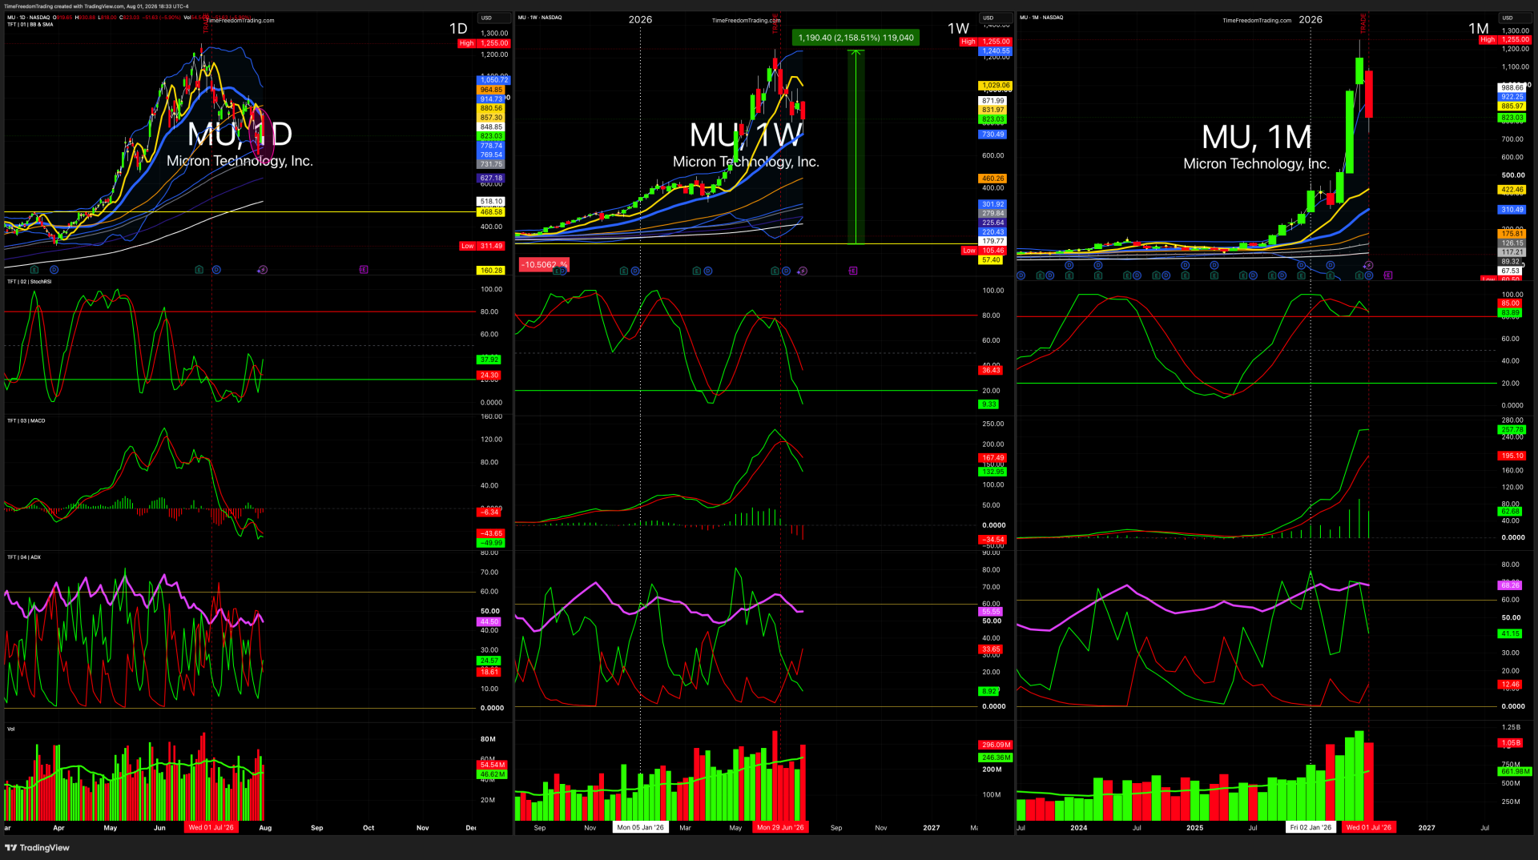Viewport: 1538px width, 860px height.
Task: Click the 988.66 white price label on the 1M chart
Action: (1512, 88)
